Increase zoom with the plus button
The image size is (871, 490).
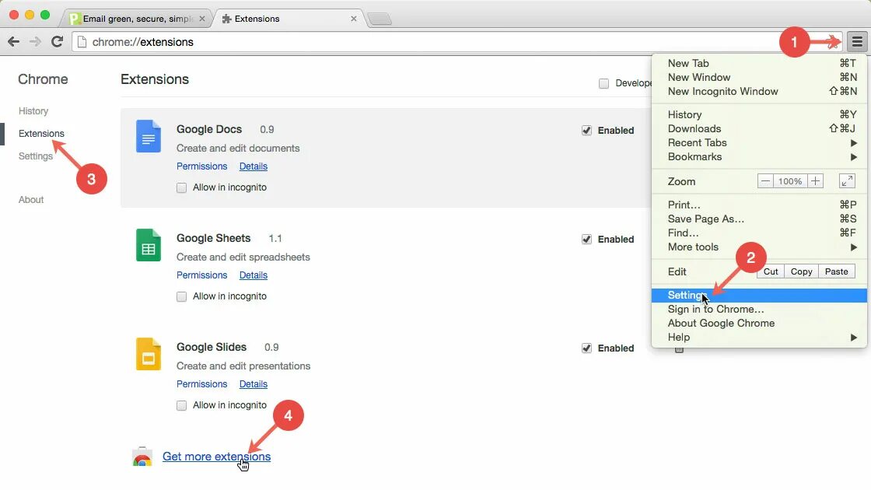pyautogui.click(x=815, y=181)
